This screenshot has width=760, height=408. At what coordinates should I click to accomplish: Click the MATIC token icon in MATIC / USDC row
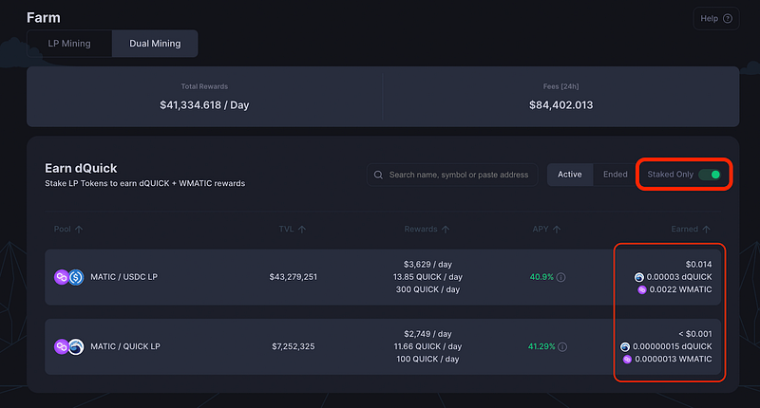[61, 277]
